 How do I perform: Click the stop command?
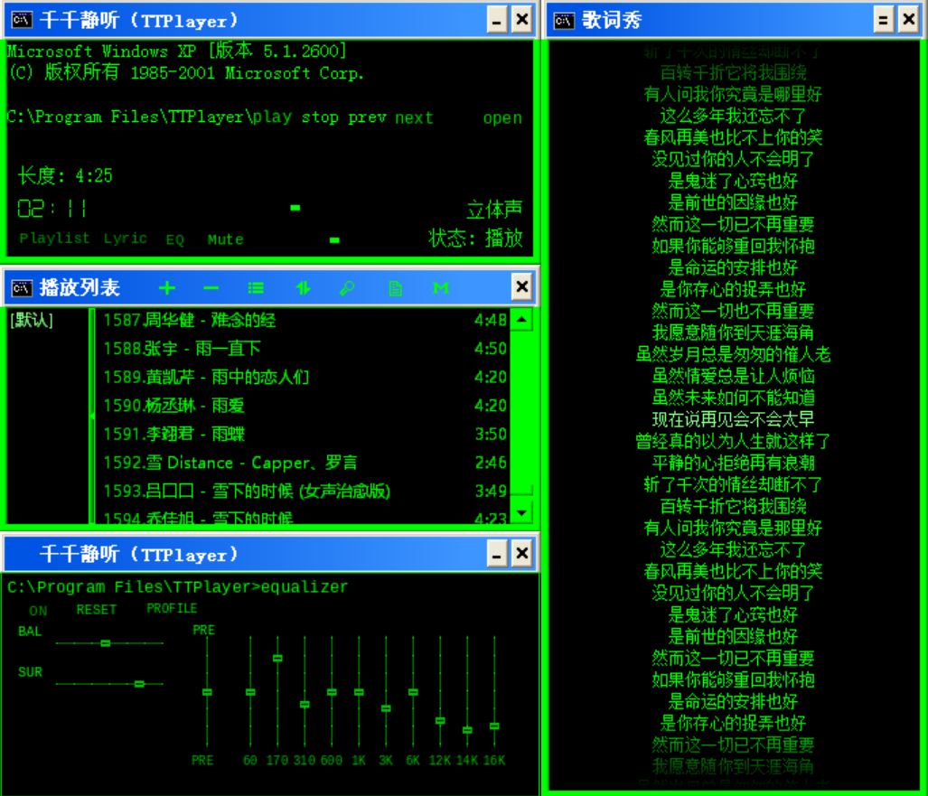pos(320,117)
